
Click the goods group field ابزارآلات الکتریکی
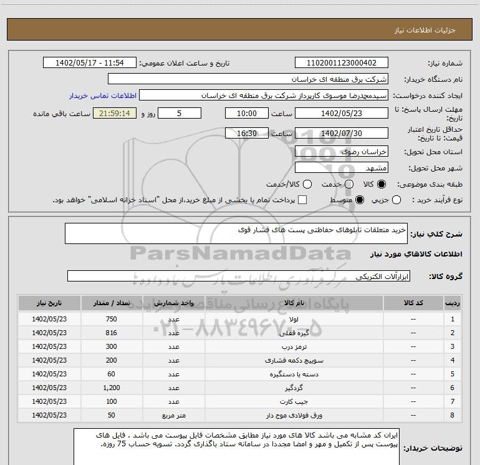239,276
